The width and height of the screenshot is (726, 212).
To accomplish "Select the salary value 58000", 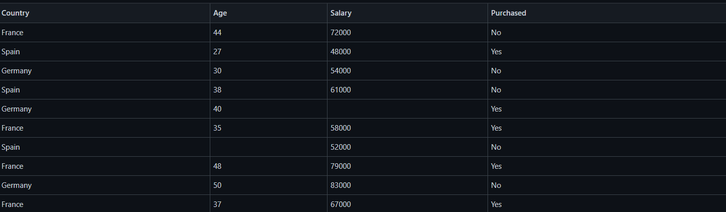I will [341, 128].
